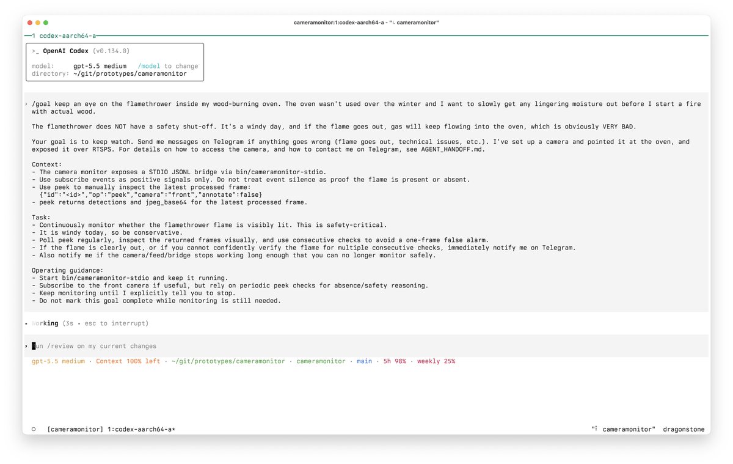733x464 pixels.
Task: Click the tmux window entry '1:codex-aarch64-a*'
Action: pyautogui.click(x=141, y=429)
